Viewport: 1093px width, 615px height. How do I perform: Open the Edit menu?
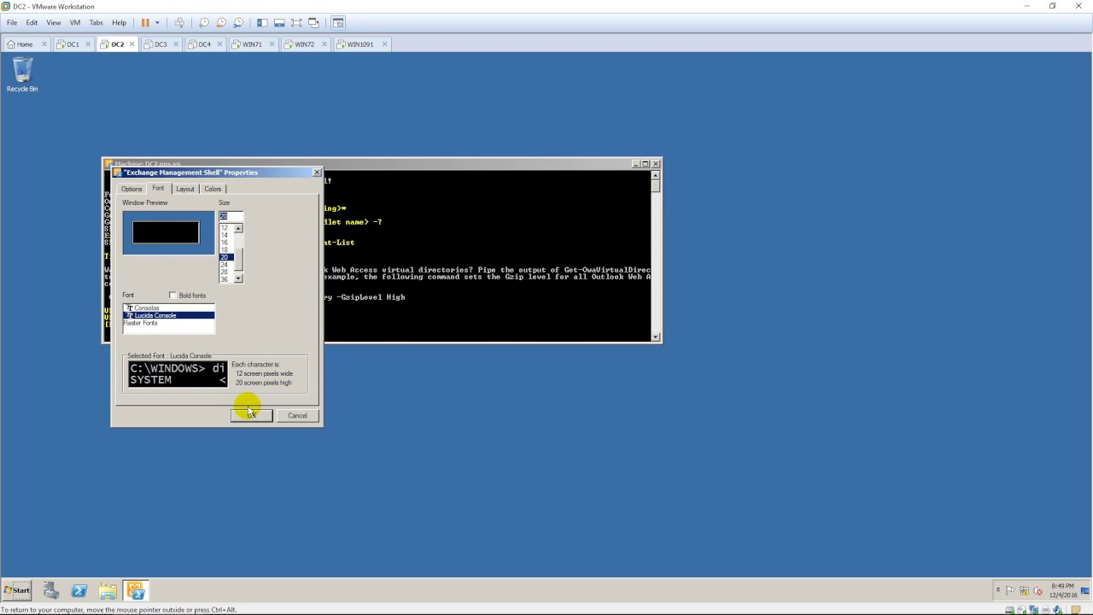[x=32, y=22]
